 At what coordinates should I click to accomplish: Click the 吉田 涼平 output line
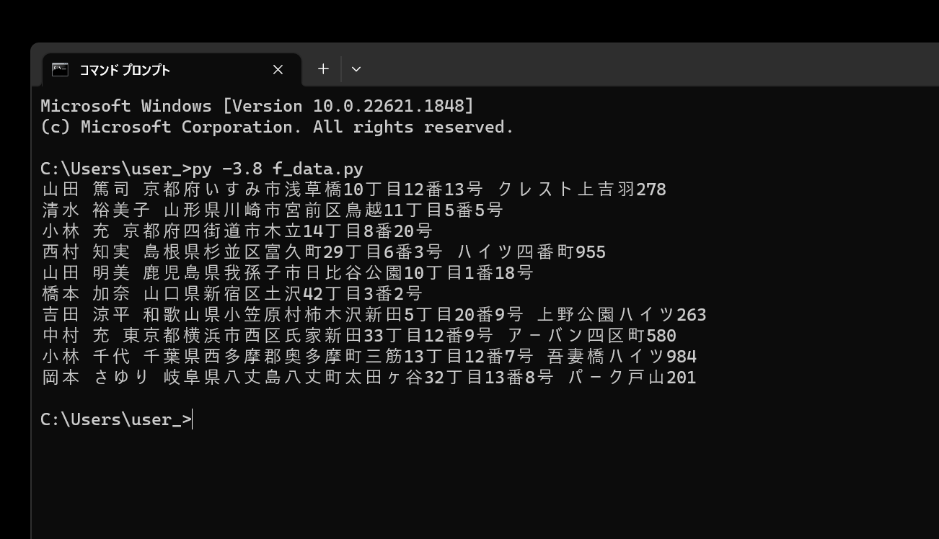(x=374, y=315)
